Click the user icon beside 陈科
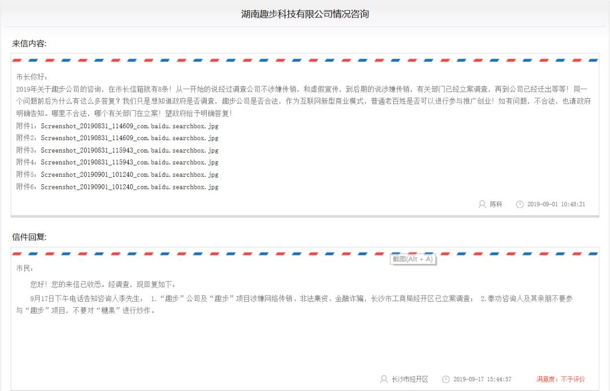 [482, 204]
